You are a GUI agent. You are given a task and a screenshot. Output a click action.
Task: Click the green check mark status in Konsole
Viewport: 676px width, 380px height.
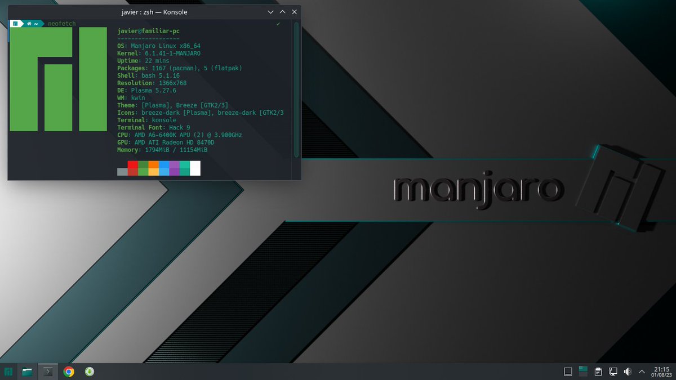tap(278, 24)
